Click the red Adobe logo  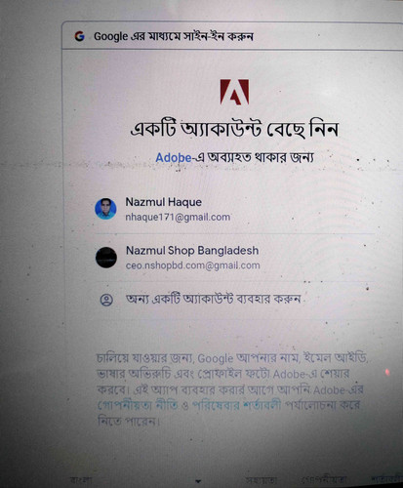pyautogui.click(x=234, y=92)
